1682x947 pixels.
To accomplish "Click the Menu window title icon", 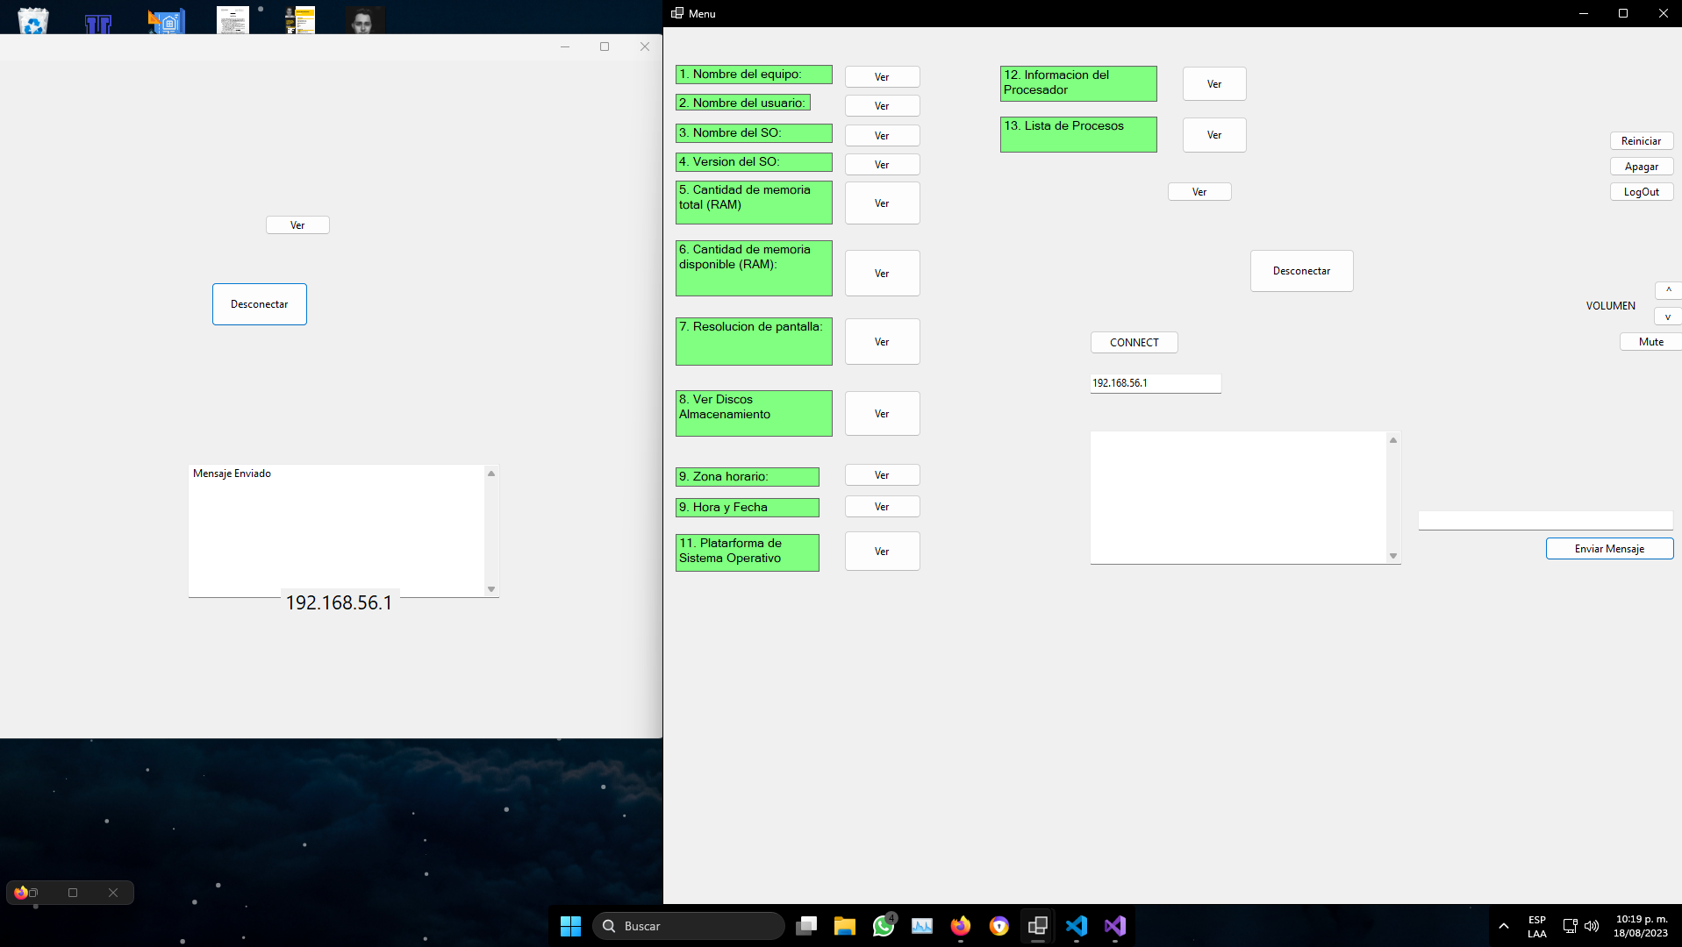I will pos(677,13).
